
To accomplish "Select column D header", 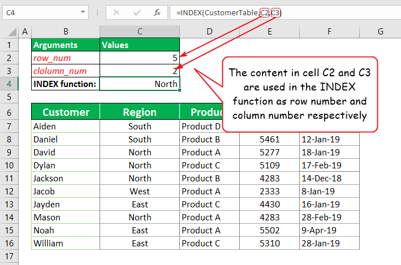I will tap(209, 32).
